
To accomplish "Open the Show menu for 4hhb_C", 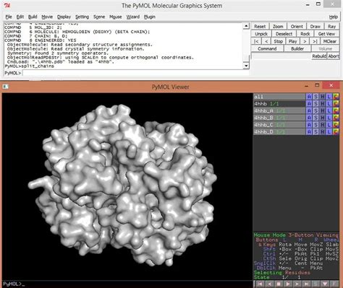I will (x=316, y=125).
